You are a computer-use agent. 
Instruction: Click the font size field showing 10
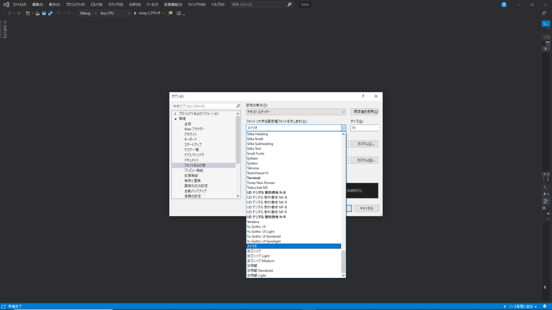pos(364,128)
